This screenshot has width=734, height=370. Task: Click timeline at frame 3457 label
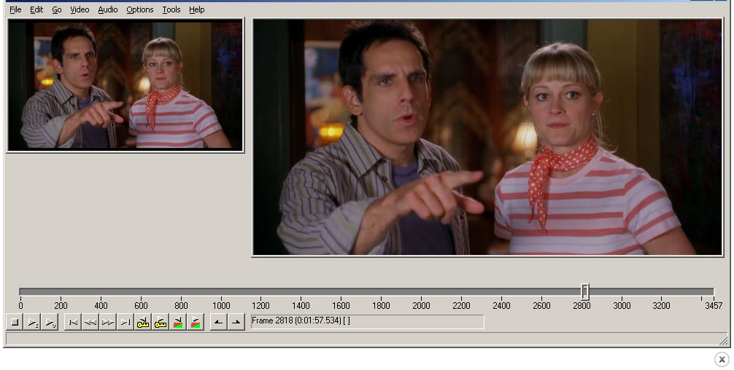(x=714, y=305)
